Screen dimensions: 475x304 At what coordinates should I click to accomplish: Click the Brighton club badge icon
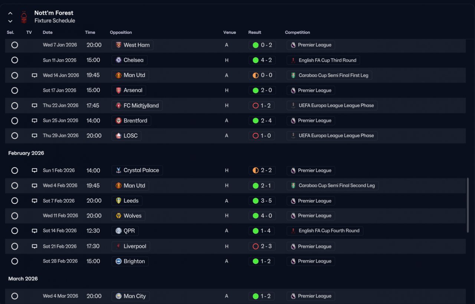(x=119, y=261)
